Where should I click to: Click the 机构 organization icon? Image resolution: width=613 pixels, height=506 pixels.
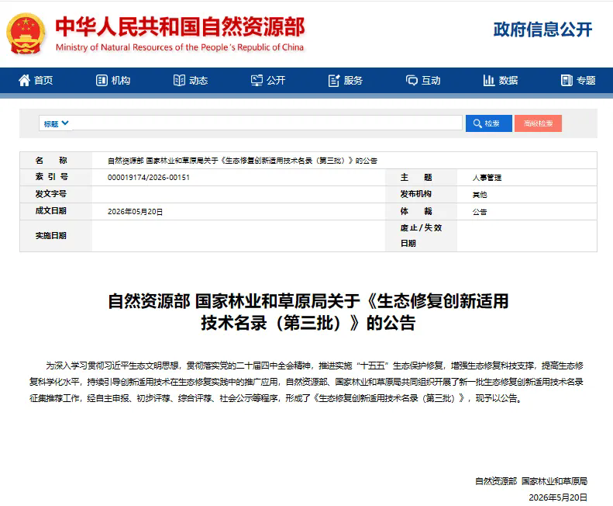(x=102, y=80)
